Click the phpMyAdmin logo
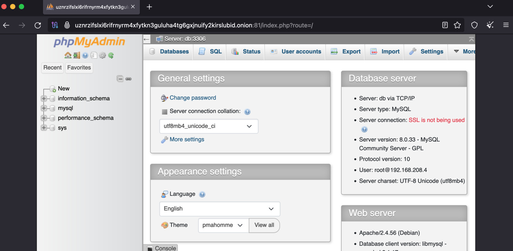513x251 pixels. click(x=89, y=42)
